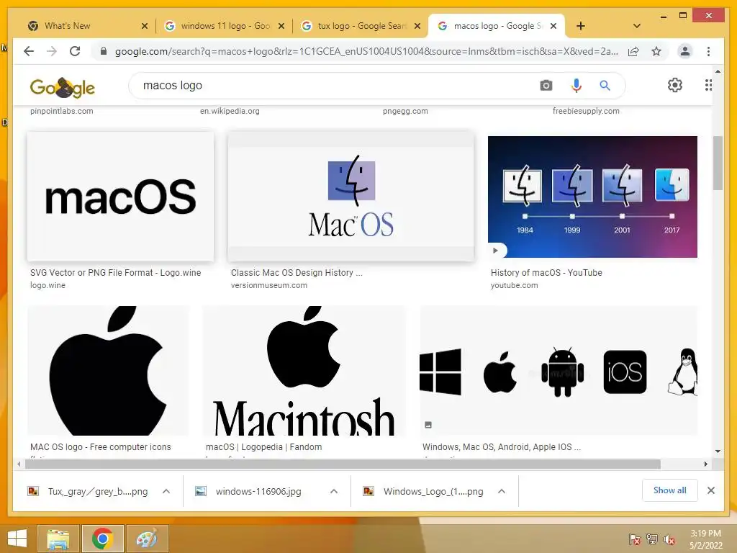Click the horizontal scrollbar thumb

point(343,464)
